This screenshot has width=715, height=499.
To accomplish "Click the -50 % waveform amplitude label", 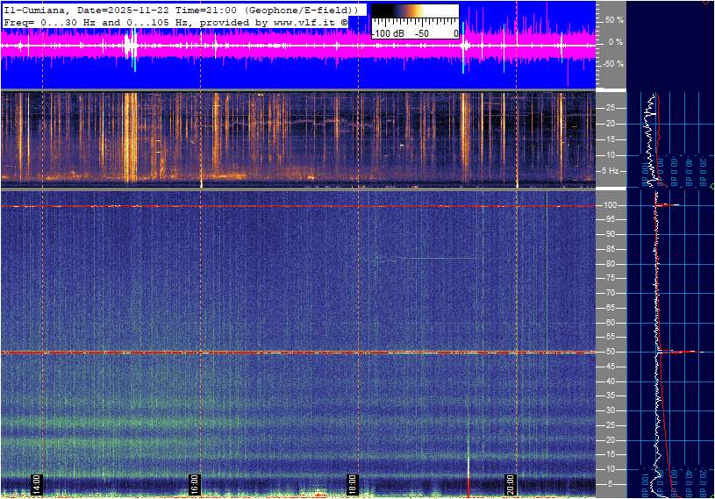I will coord(611,64).
